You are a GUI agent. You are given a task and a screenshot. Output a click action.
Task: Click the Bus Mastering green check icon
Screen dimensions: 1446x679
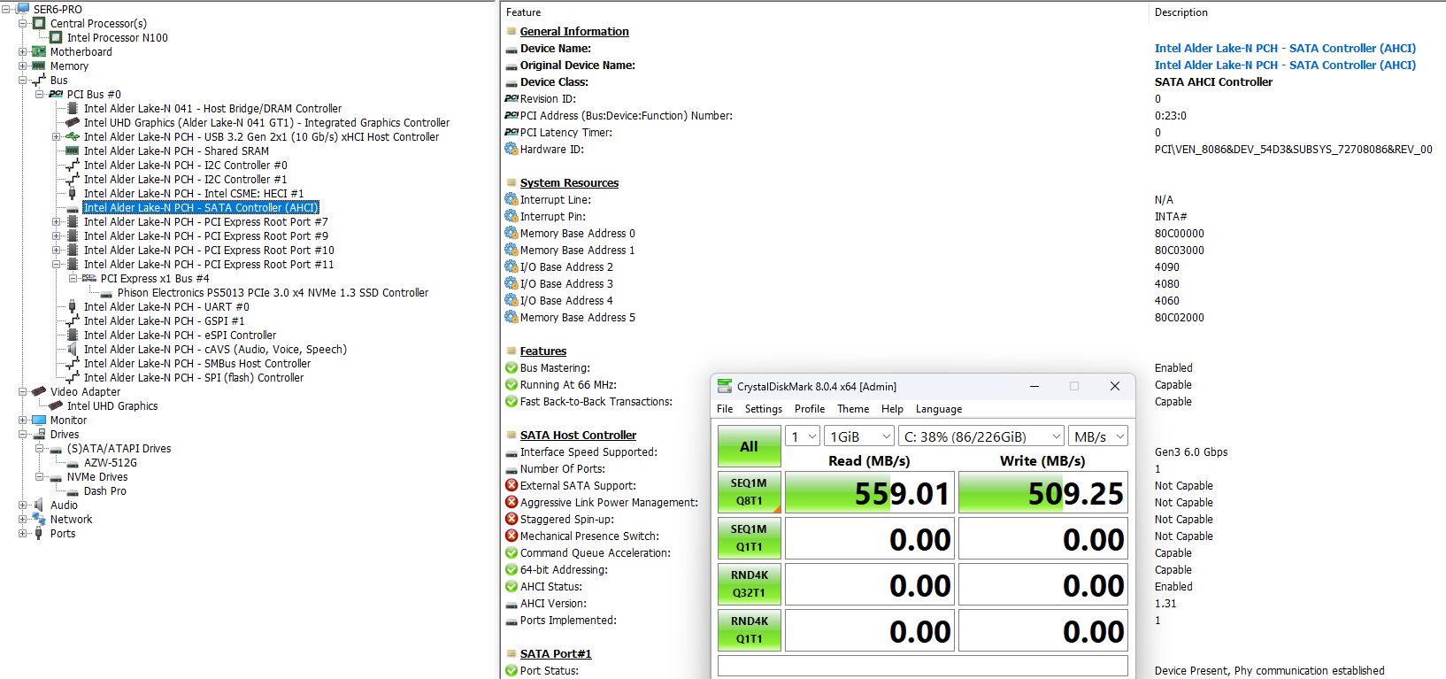511,367
